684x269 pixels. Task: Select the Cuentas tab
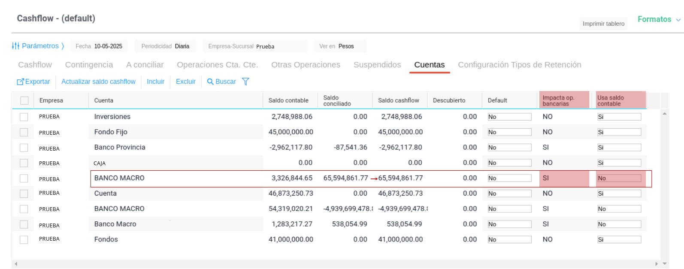tap(430, 65)
